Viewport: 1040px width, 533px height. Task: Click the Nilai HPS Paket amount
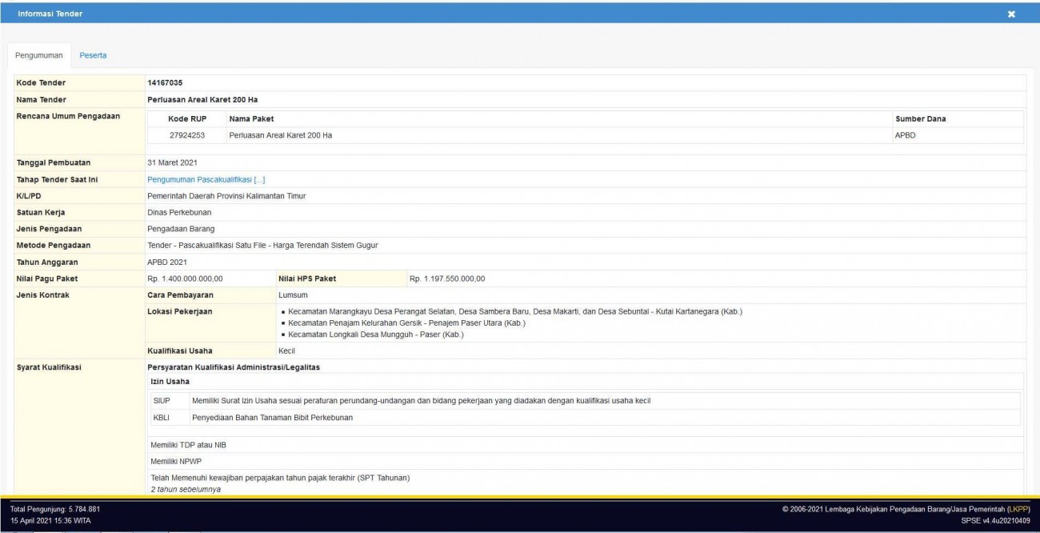pyautogui.click(x=447, y=279)
